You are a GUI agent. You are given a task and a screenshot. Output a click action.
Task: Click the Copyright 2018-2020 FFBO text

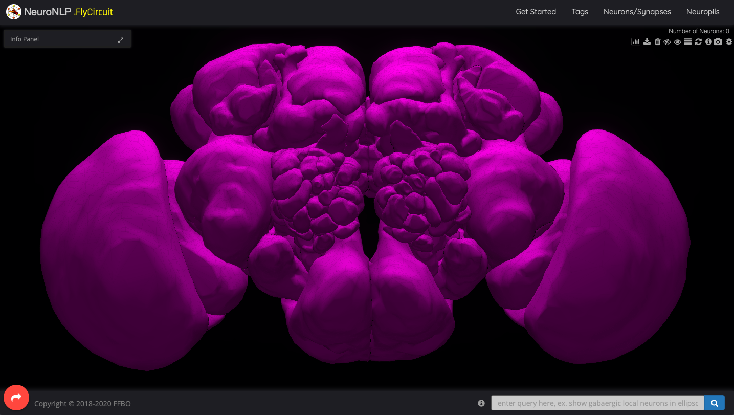click(x=82, y=404)
